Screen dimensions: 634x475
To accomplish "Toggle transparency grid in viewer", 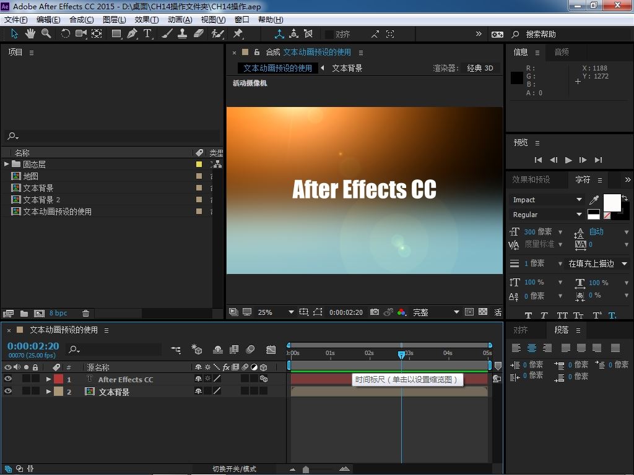I will (483, 312).
